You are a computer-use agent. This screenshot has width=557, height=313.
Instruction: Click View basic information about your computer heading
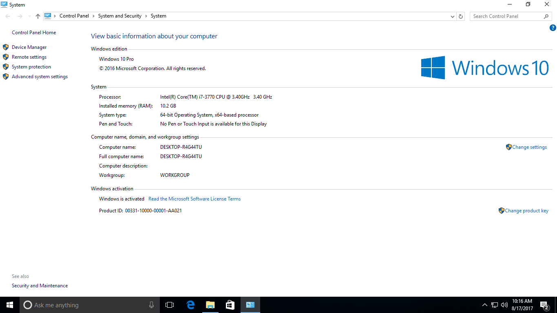tap(154, 36)
